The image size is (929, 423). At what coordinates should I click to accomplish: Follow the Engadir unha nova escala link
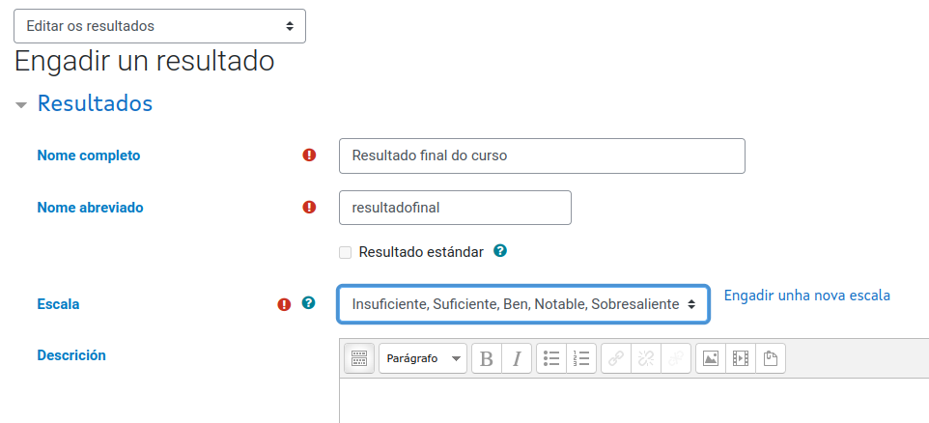(806, 295)
